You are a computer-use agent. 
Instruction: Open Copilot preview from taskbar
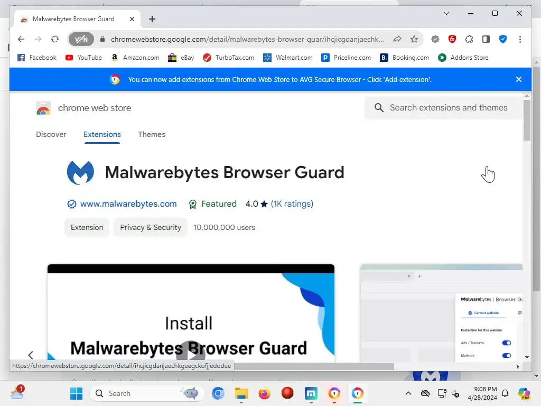pos(524,393)
